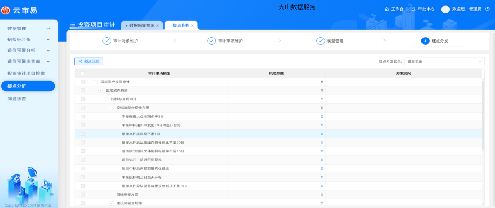
Task: Collapse the 招投标合规审计 tree node
Action: [x=106, y=99]
